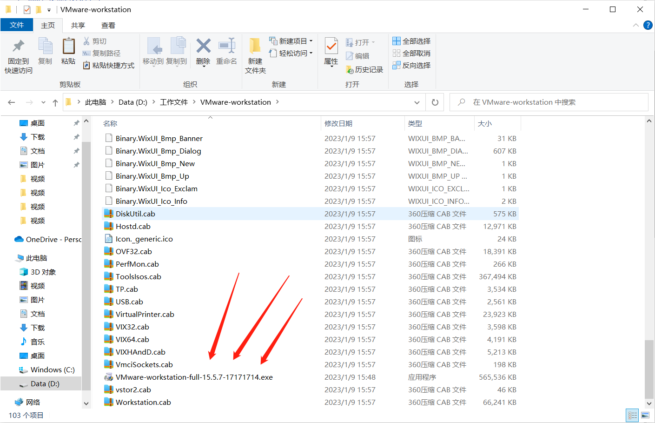
Task: Go back with the left arrow button
Action: (12, 102)
